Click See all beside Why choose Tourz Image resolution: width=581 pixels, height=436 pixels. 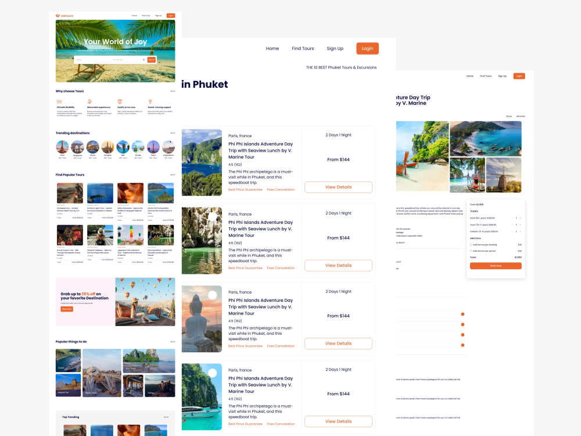(173, 91)
